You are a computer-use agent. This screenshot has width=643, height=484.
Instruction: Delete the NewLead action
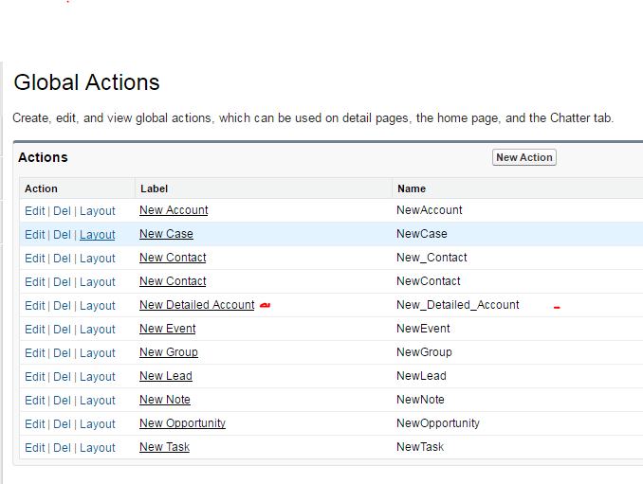pos(62,377)
